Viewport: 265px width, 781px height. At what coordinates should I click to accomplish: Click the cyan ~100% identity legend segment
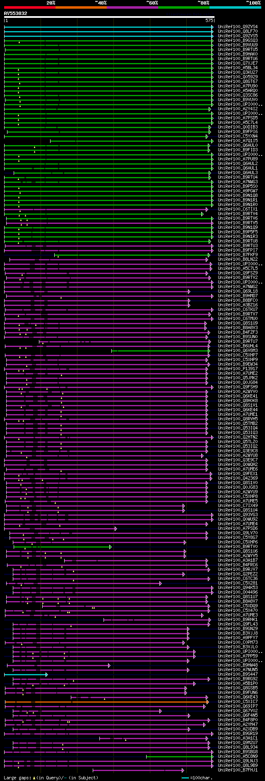(235, 7)
